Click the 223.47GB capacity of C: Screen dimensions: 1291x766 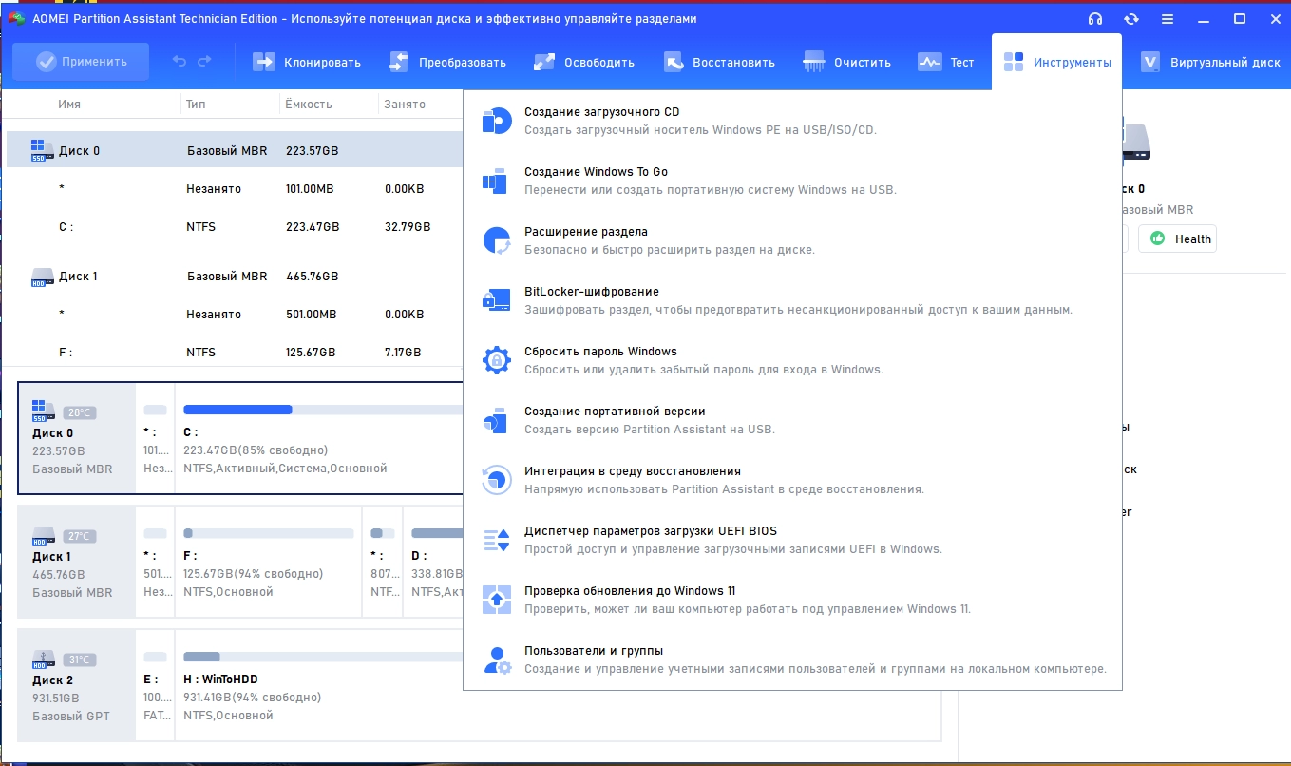tap(311, 227)
